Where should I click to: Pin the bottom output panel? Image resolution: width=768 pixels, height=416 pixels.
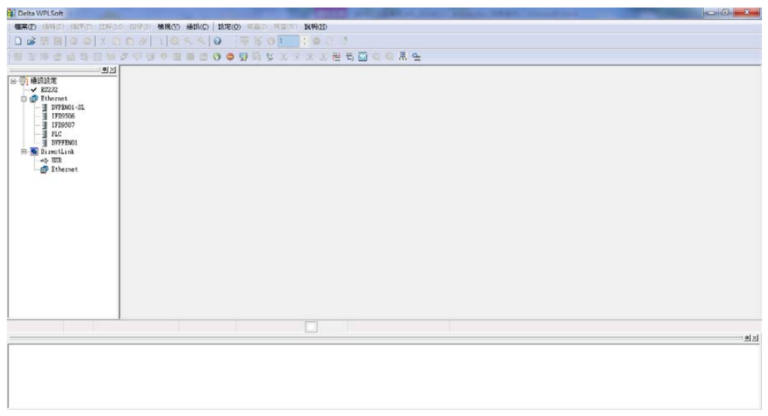[x=747, y=338]
